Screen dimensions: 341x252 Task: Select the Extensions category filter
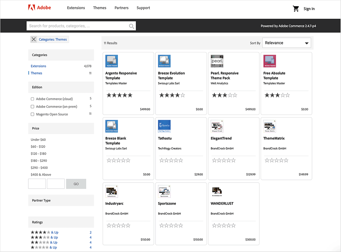click(39, 66)
